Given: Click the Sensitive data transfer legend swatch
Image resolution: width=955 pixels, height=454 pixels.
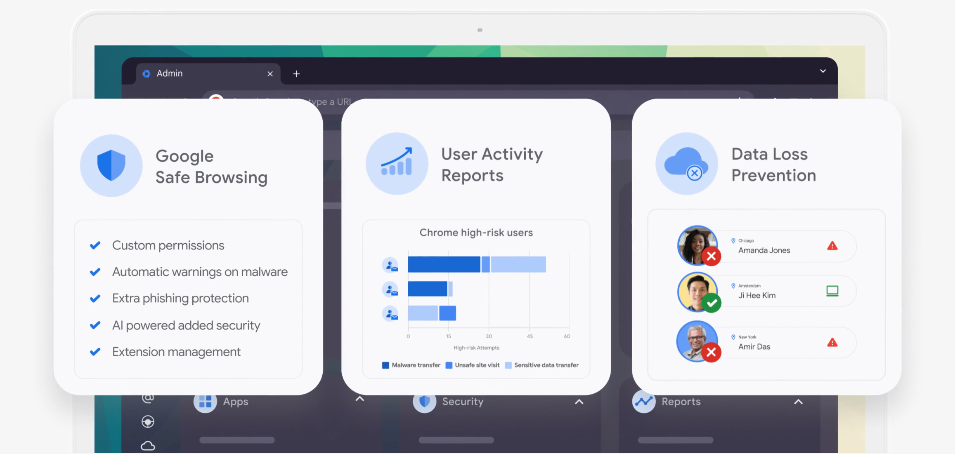Looking at the screenshot, I should (508, 365).
